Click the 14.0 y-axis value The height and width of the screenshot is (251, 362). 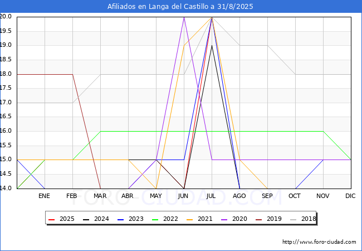point(7,188)
